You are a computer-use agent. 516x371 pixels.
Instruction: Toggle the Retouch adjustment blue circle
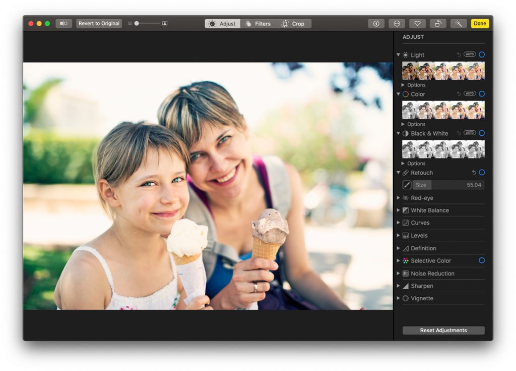pos(482,173)
